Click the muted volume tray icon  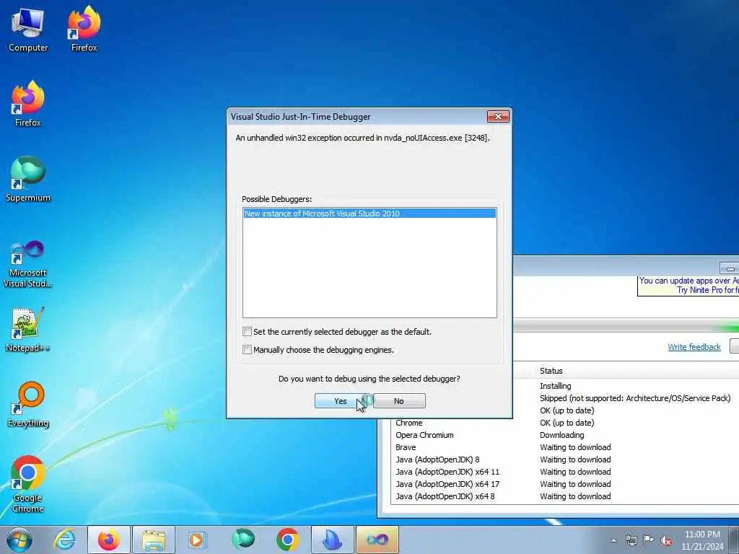(x=666, y=540)
